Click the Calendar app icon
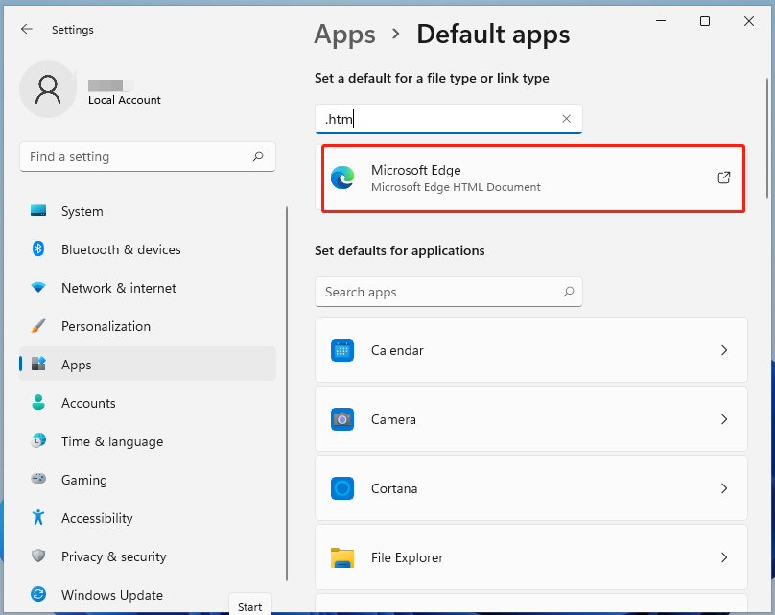This screenshot has width=775, height=615. (x=342, y=350)
